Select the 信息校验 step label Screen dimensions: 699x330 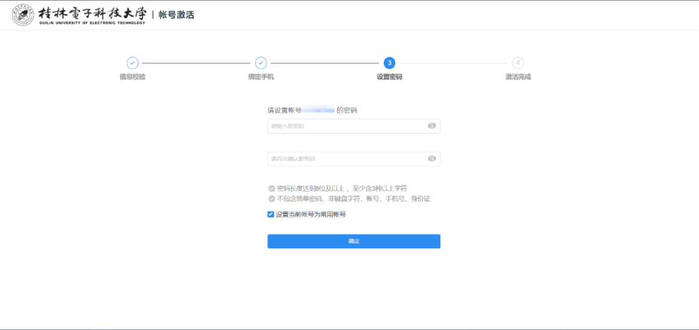point(132,77)
